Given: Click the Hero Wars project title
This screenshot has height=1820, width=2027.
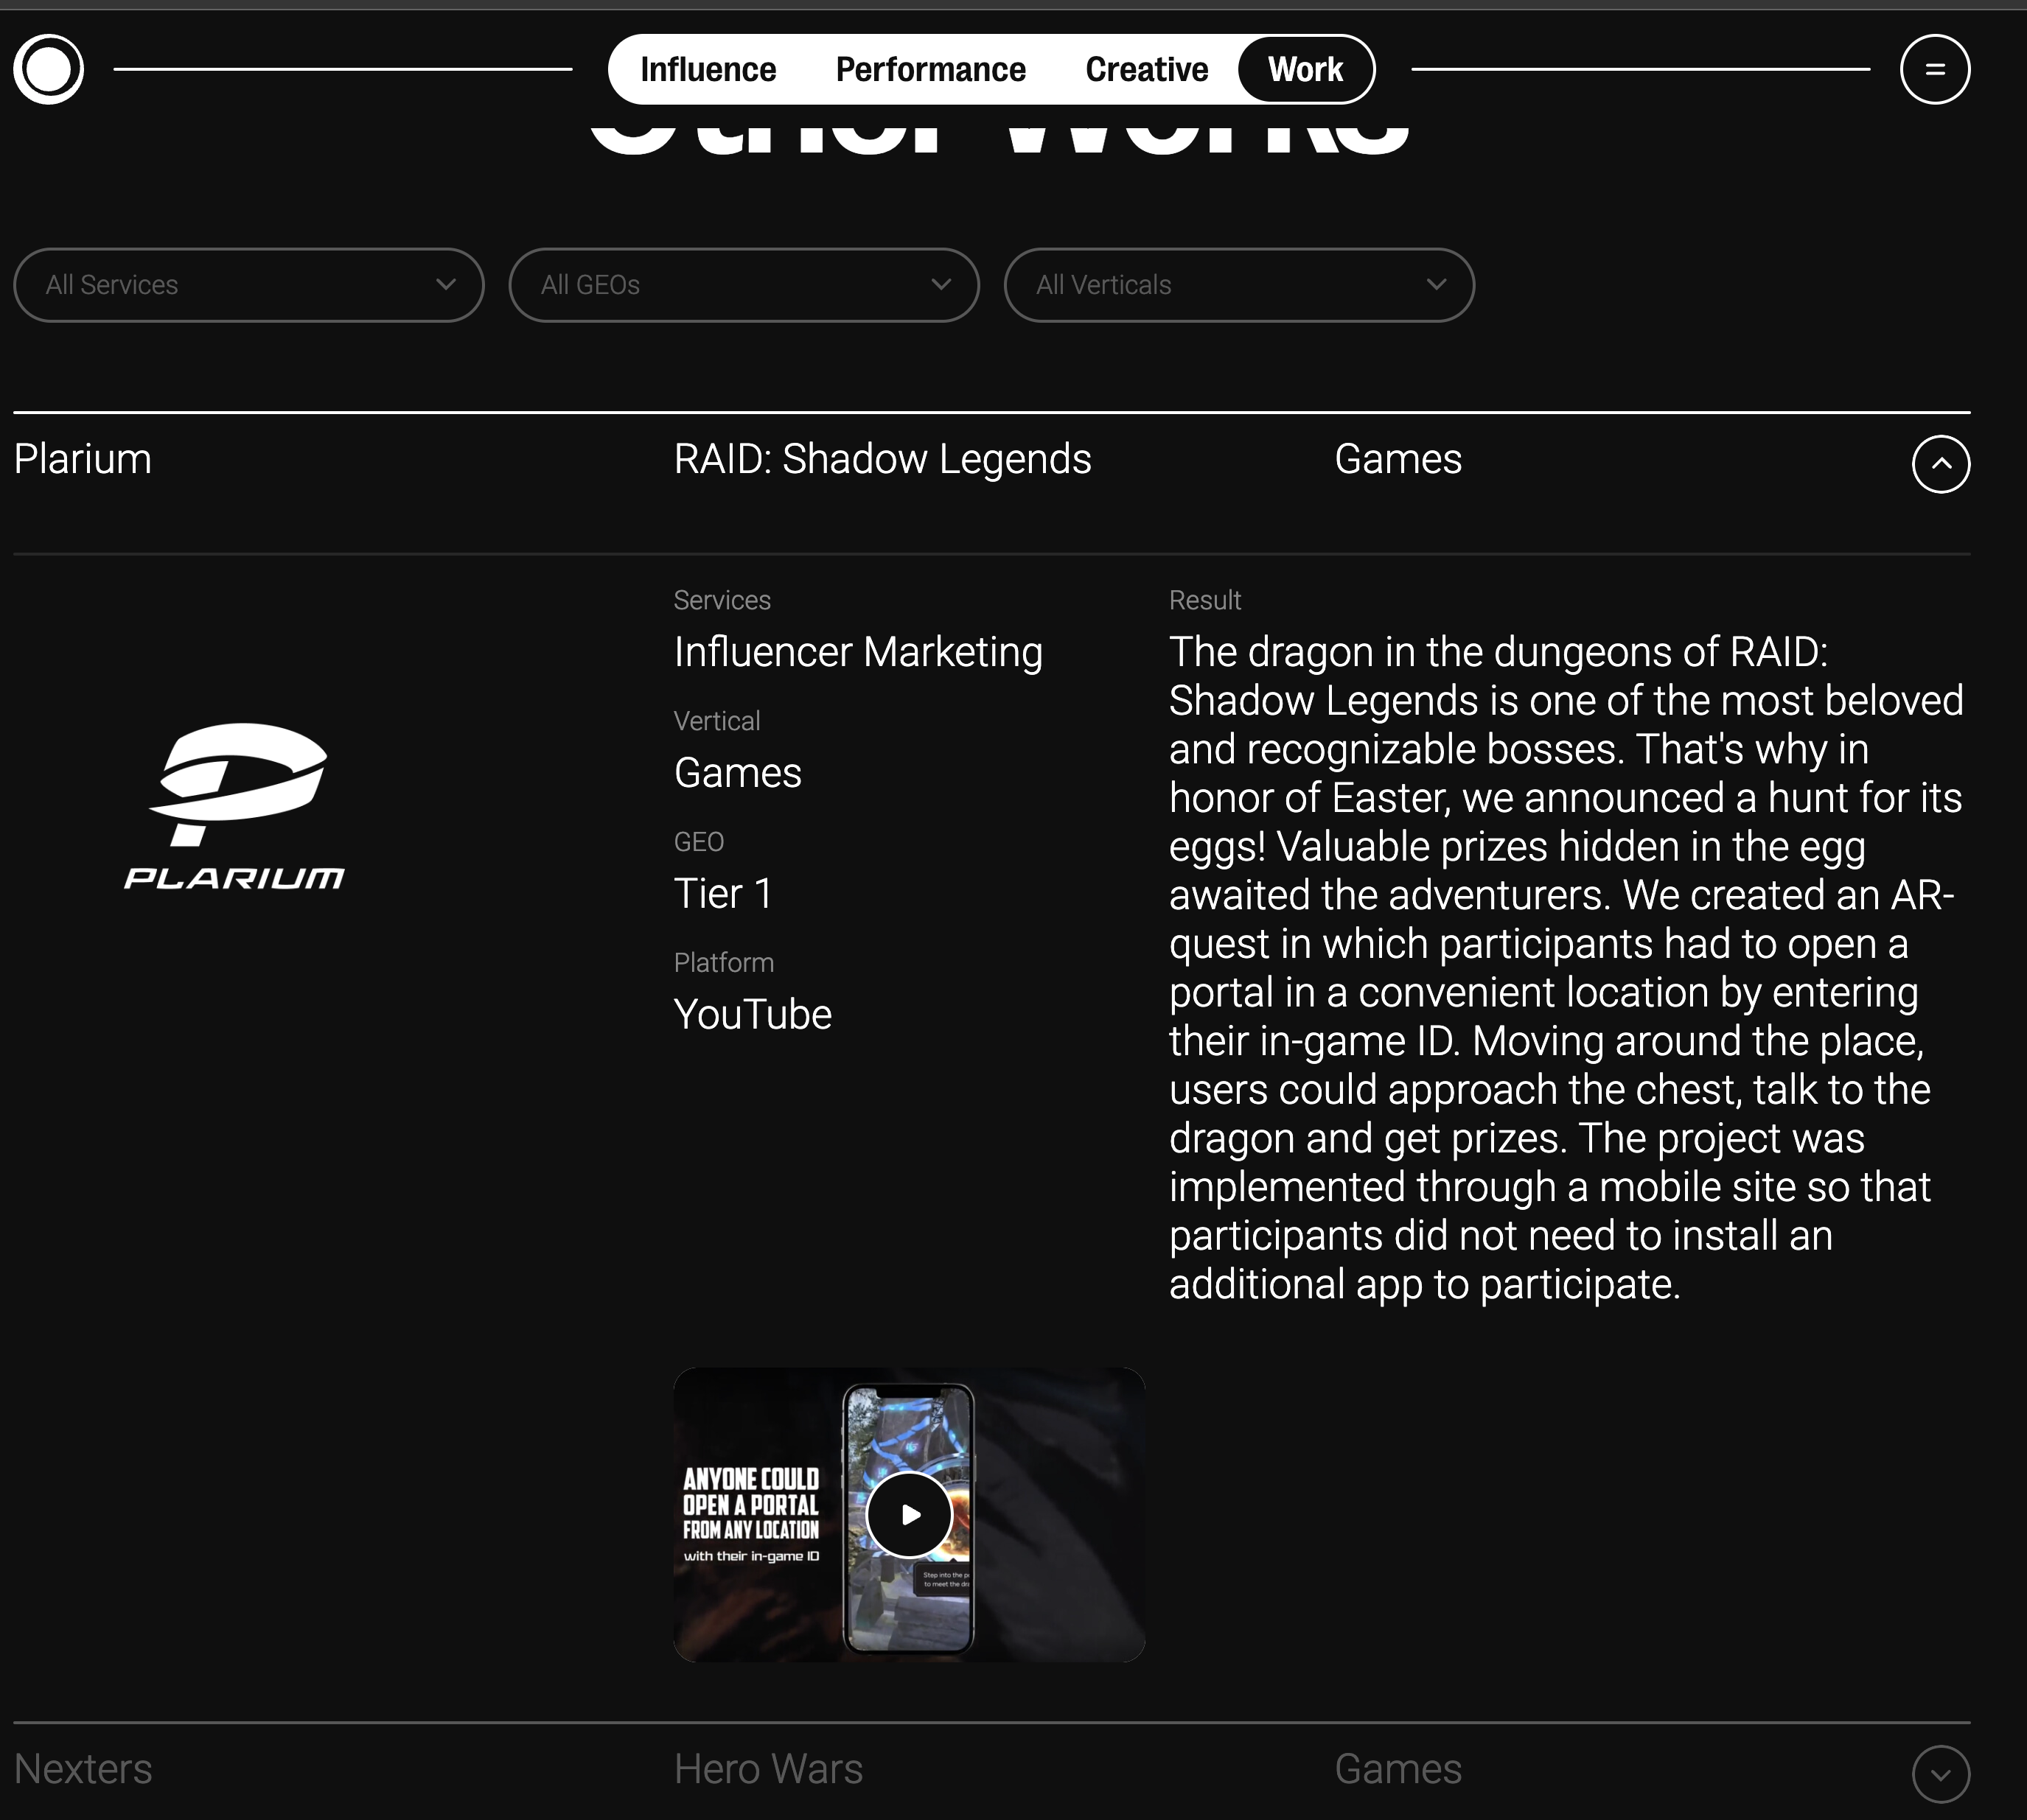Looking at the screenshot, I should [768, 1769].
